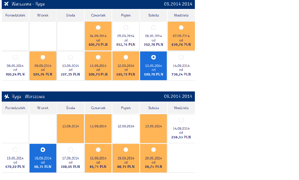
Task: Click the departing airplane icon beside Warszawa - Ryga
Action: (x=6, y=4)
